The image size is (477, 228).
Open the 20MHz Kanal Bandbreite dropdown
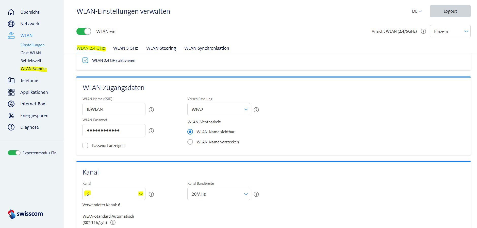click(x=219, y=194)
